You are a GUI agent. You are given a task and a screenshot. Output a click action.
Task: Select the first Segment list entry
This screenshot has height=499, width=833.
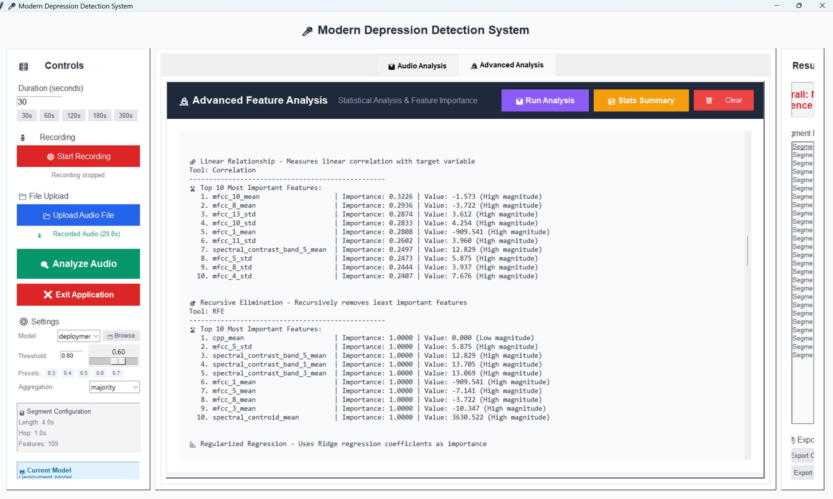pyautogui.click(x=802, y=146)
